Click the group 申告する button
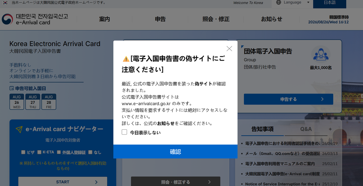This screenshot has height=186, width=363. (289, 99)
